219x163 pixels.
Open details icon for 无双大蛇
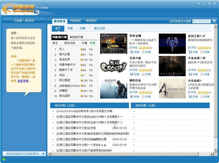click(x=143, y=74)
